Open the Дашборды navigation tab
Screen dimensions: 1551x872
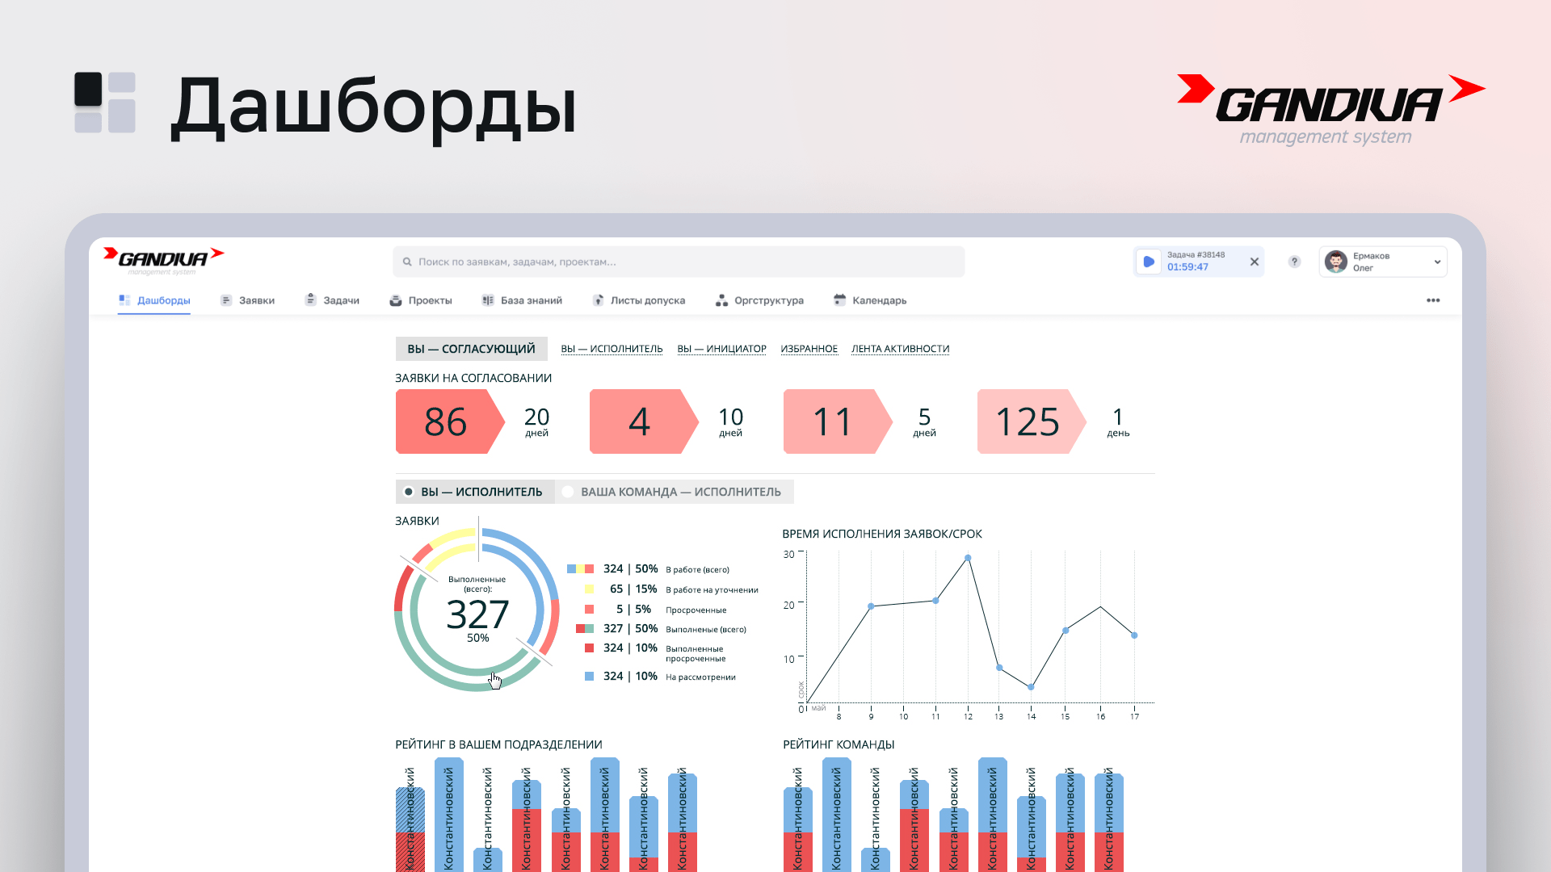coord(154,300)
